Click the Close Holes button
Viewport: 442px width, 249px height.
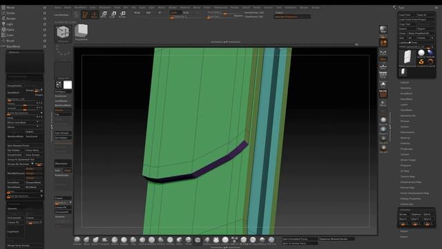(34, 150)
